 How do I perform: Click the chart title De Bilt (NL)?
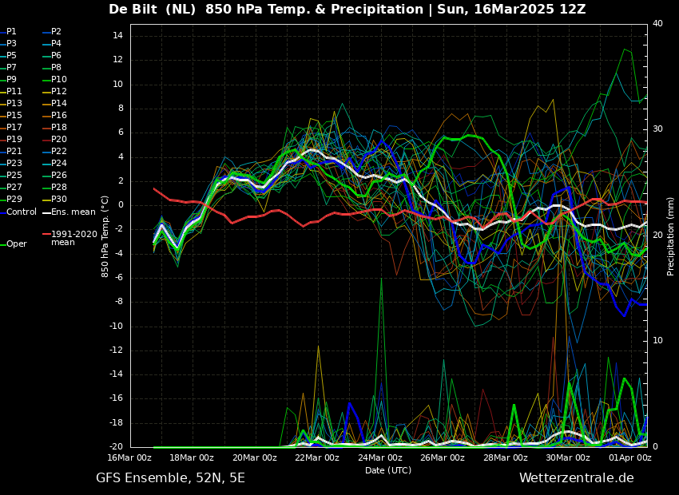(x=152, y=10)
